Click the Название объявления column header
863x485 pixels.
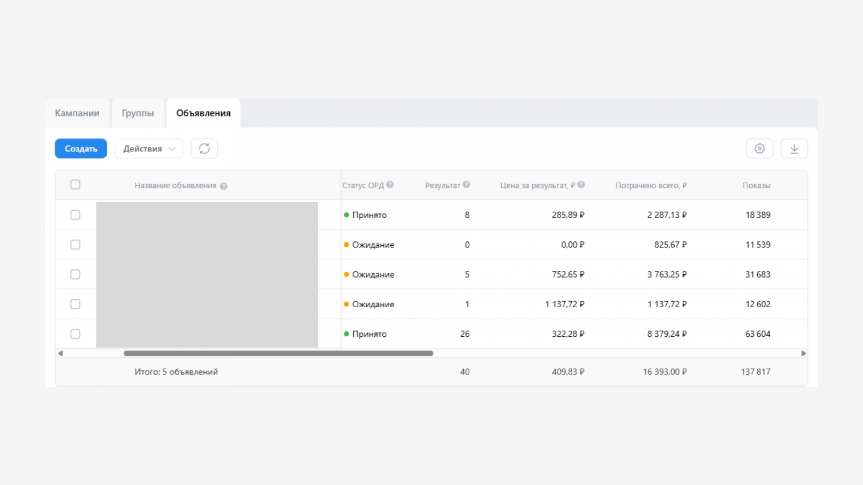coord(175,185)
